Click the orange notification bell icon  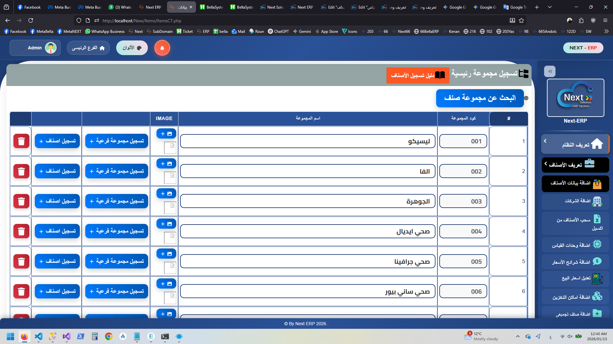162,48
